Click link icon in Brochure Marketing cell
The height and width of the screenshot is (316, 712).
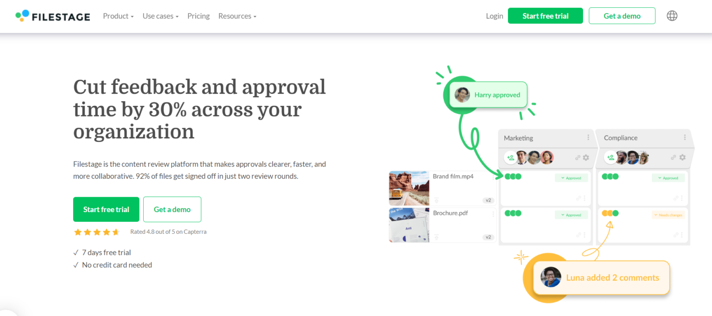[578, 234]
